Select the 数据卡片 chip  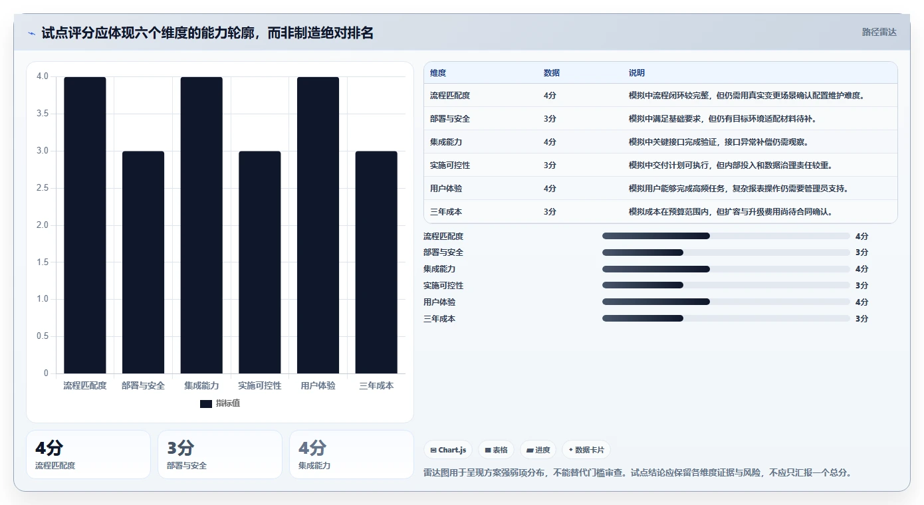[586, 450]
